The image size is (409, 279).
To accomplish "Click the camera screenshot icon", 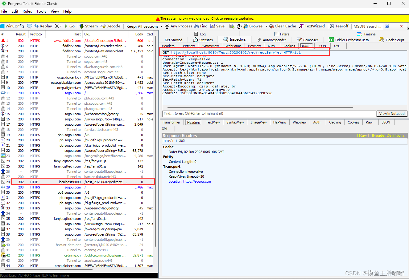I will coord(232,26).
